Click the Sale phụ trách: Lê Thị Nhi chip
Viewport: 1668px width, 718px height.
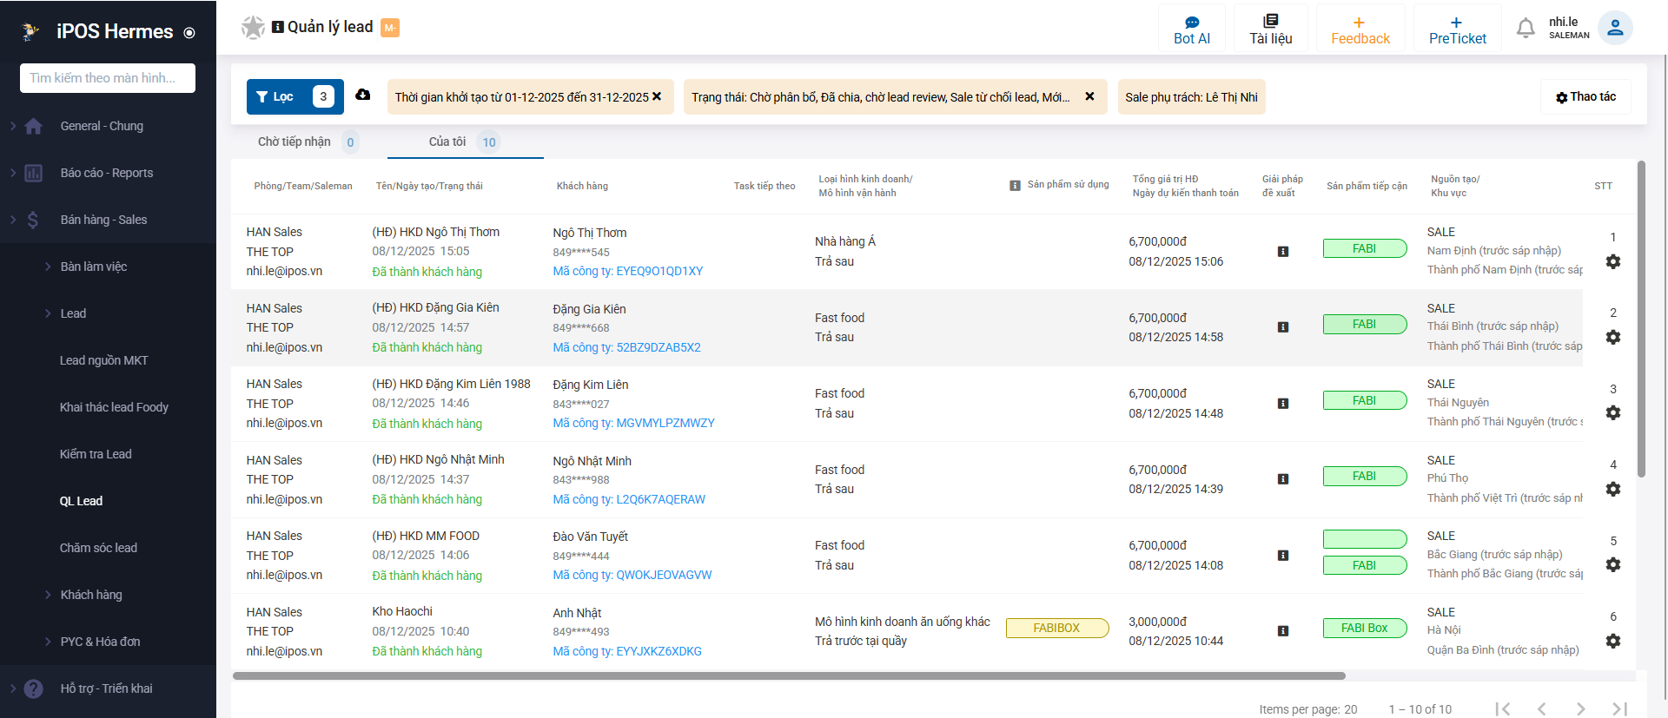point(1192,97)
